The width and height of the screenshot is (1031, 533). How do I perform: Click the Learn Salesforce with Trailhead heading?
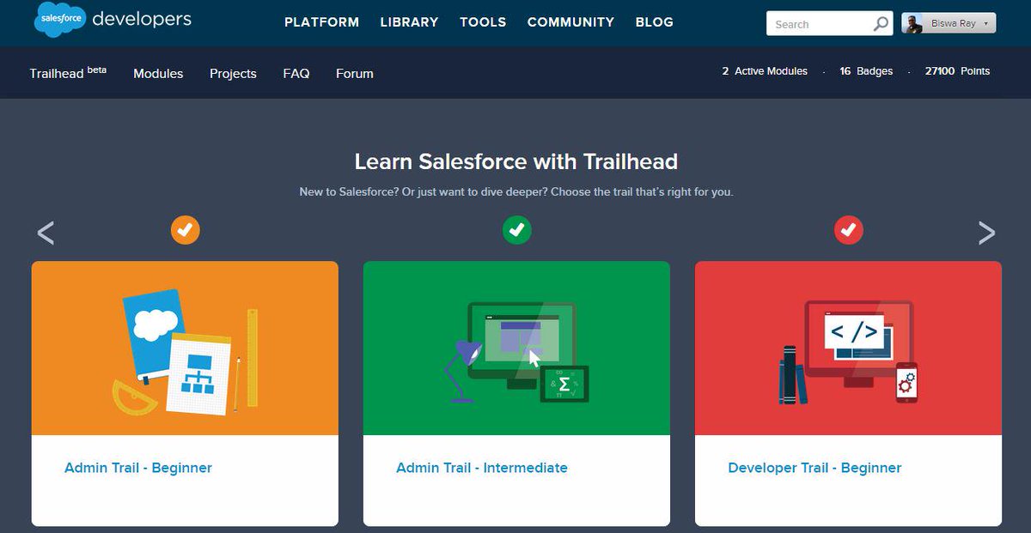(x=516, y=161)
